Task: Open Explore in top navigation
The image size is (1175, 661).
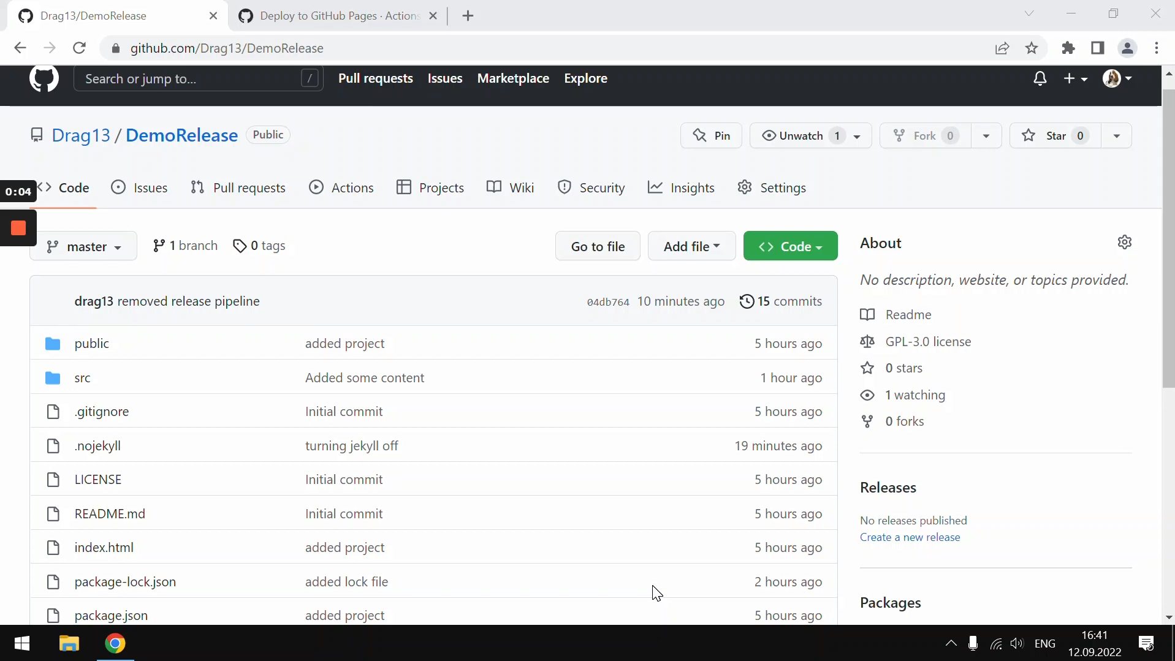Action: 585,78
